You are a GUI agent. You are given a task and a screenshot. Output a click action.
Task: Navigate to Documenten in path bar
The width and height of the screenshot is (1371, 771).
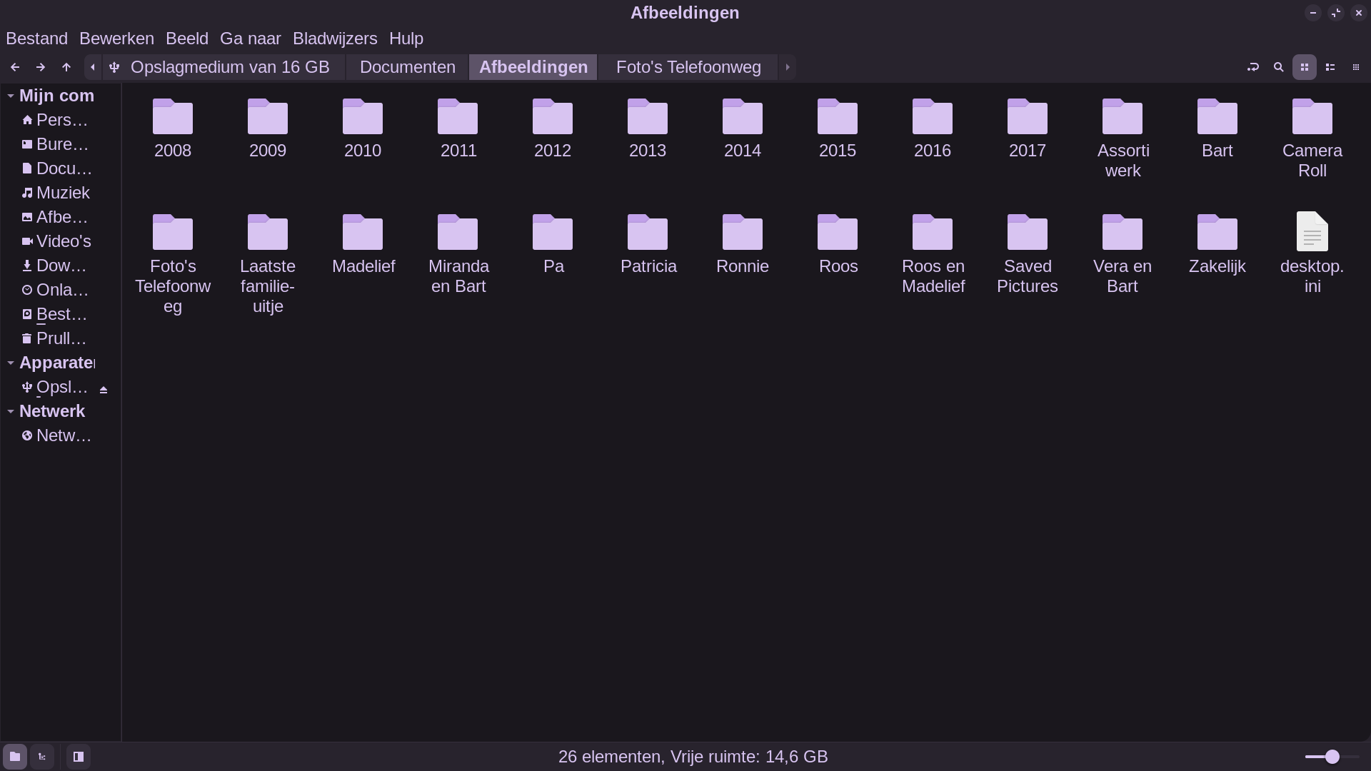click(407, 67)
